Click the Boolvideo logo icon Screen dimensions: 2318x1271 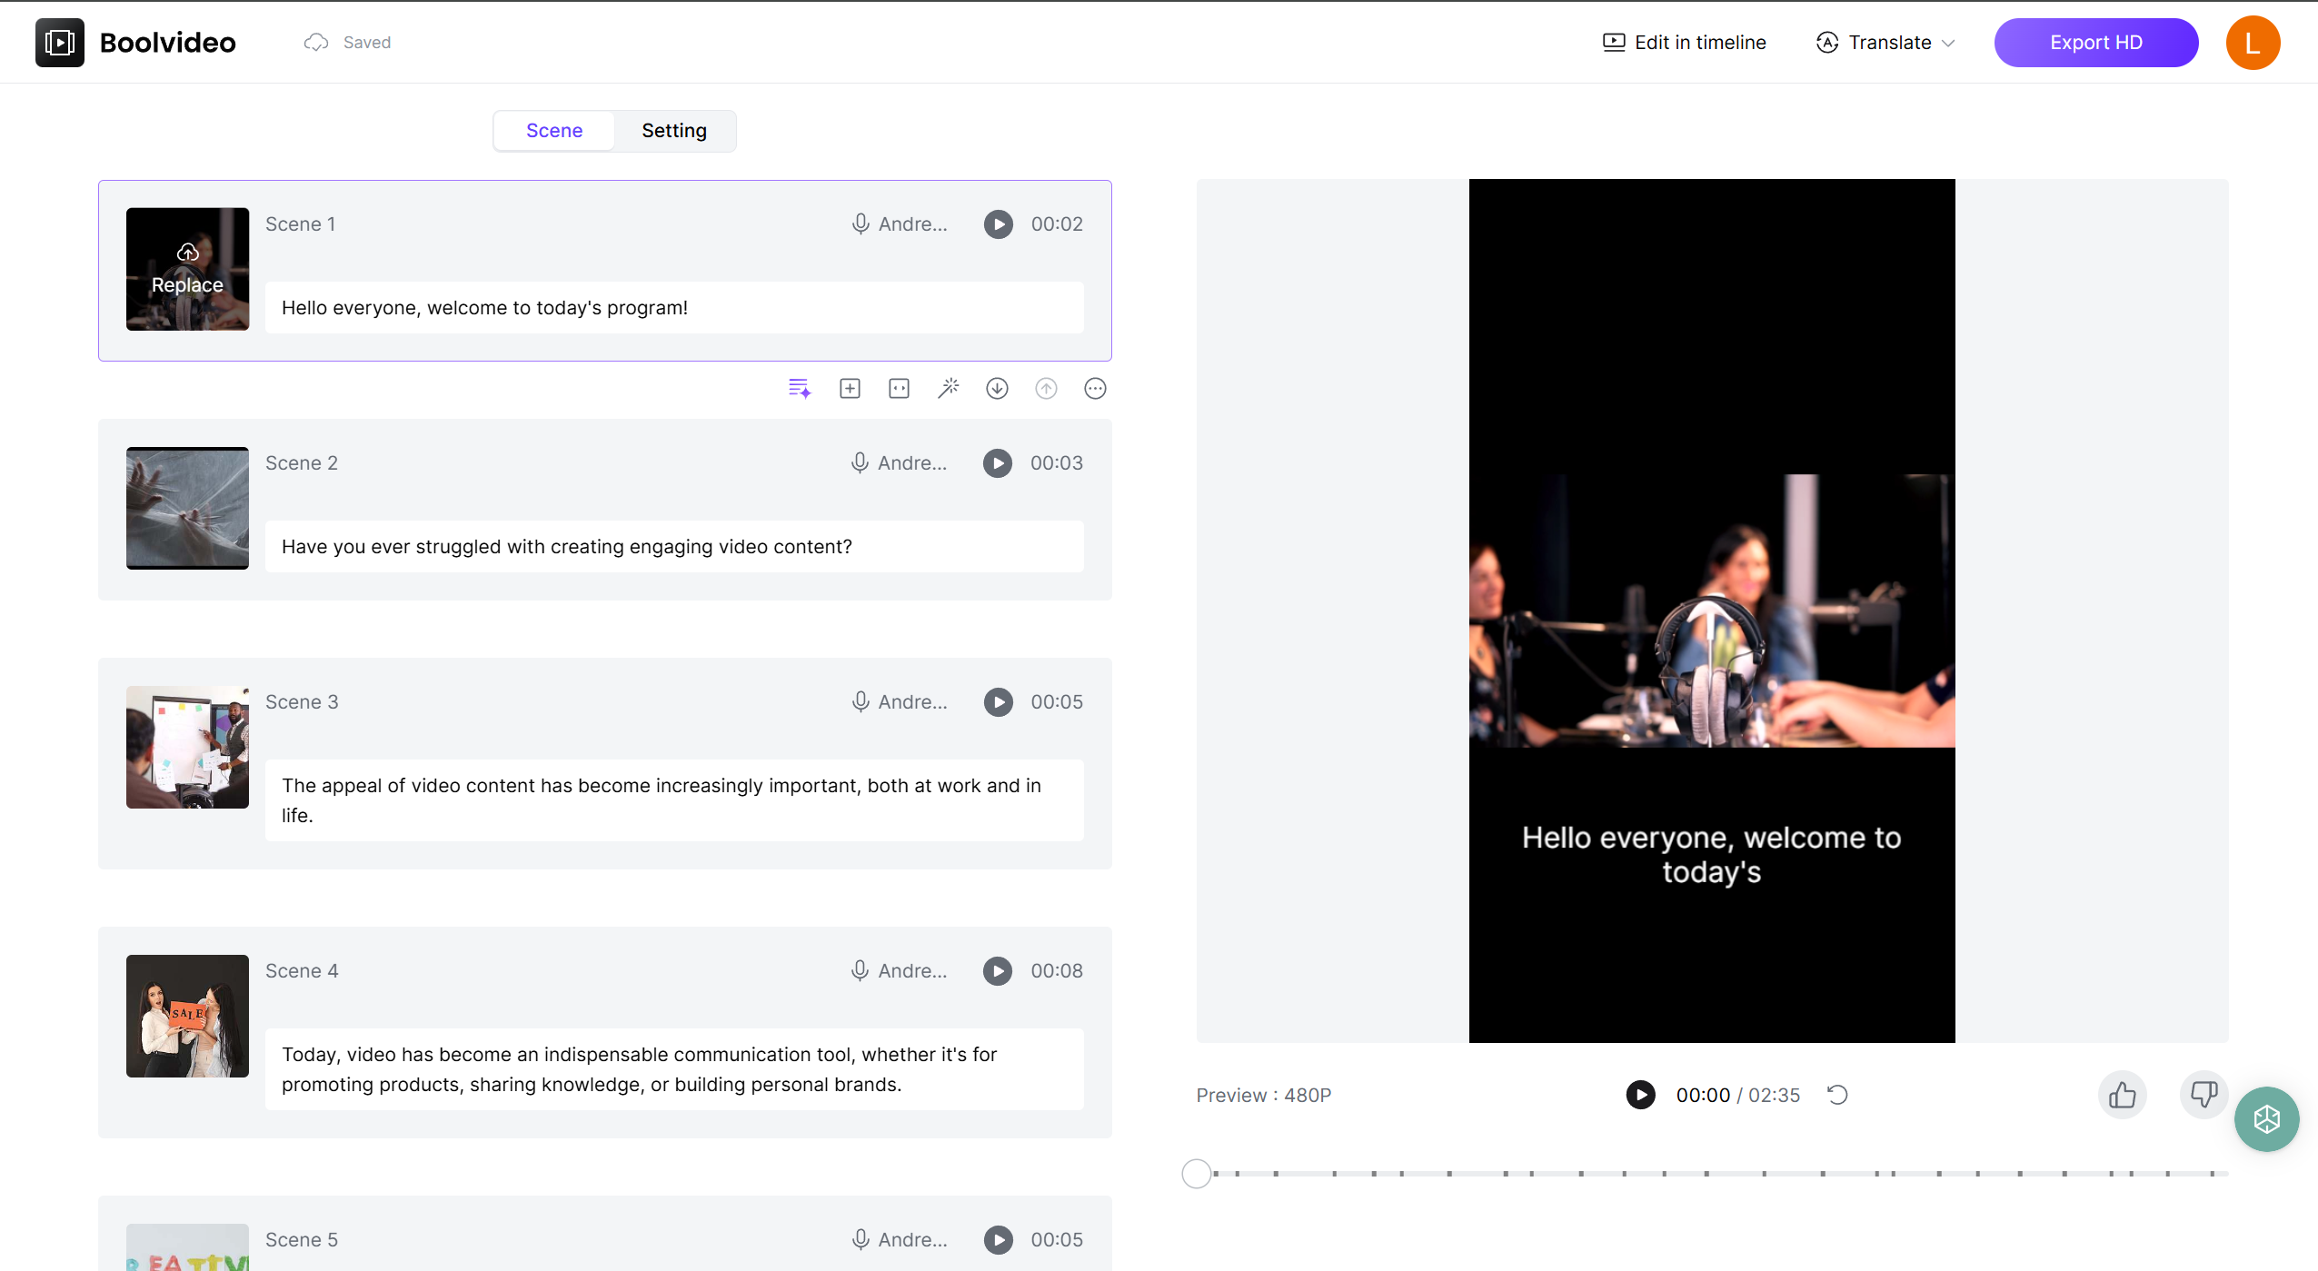pos(60,43)
